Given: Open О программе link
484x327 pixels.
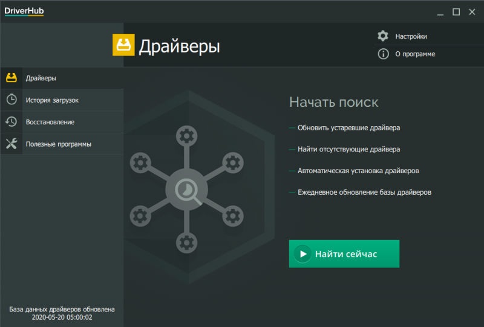Looking at the screenshot, I should click(415, 54).
